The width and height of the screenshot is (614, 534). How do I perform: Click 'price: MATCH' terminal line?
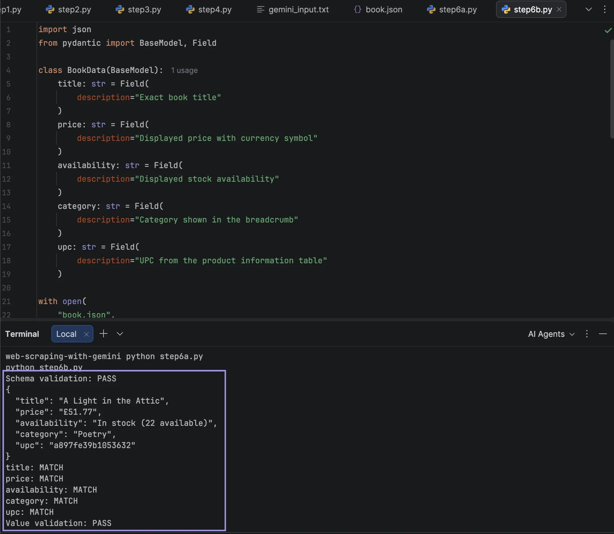click(34, 479)
